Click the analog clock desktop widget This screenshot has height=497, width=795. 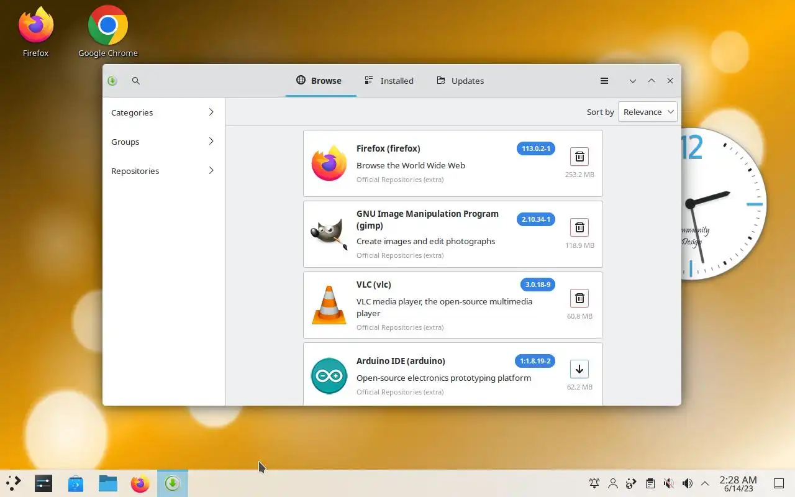pos(724,204)
